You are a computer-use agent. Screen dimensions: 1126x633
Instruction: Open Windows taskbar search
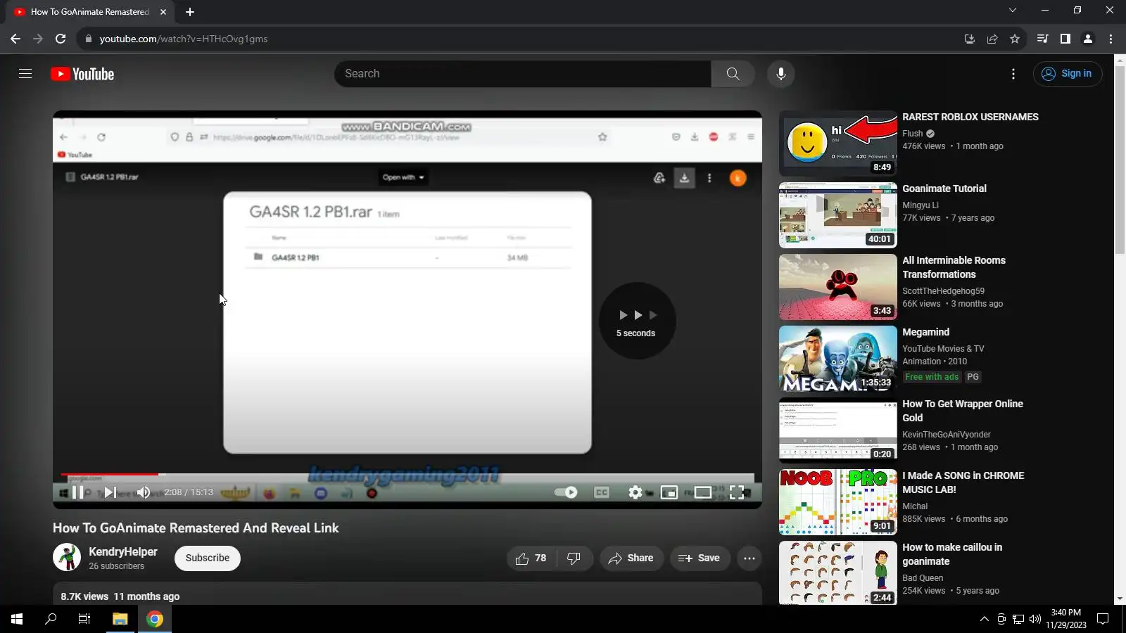tap(51, 619)
